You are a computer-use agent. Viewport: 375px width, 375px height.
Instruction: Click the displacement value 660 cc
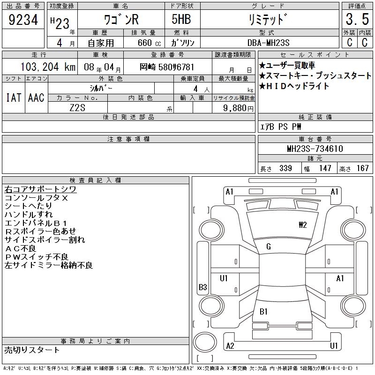150,43
